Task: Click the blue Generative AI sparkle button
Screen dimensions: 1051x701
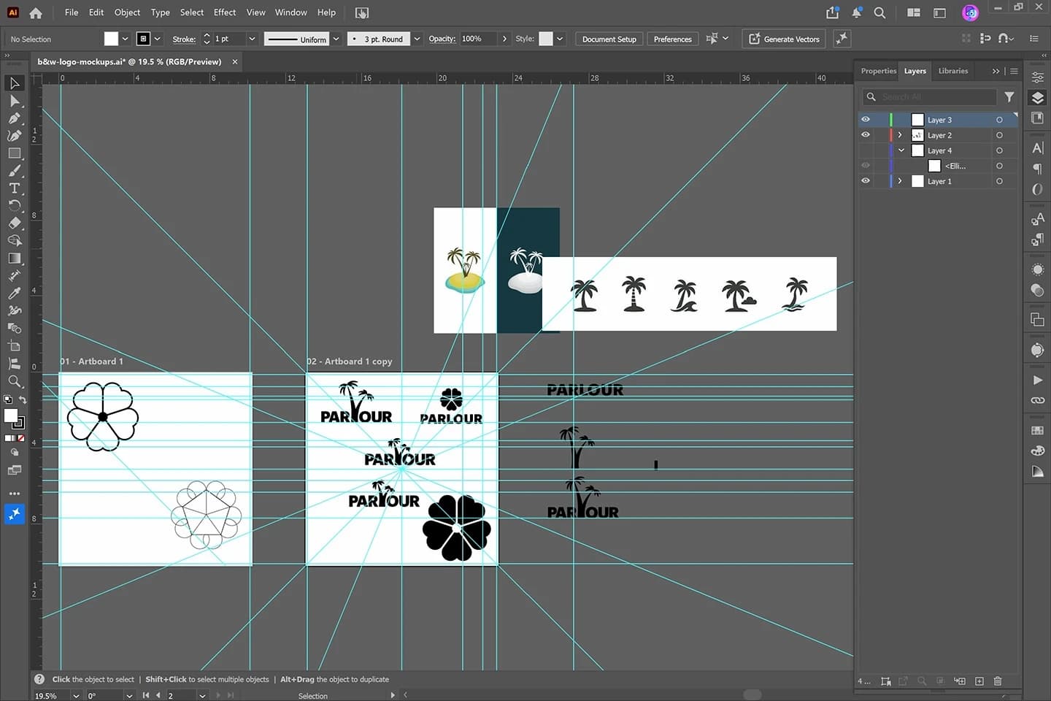Action: coord(15,514)
